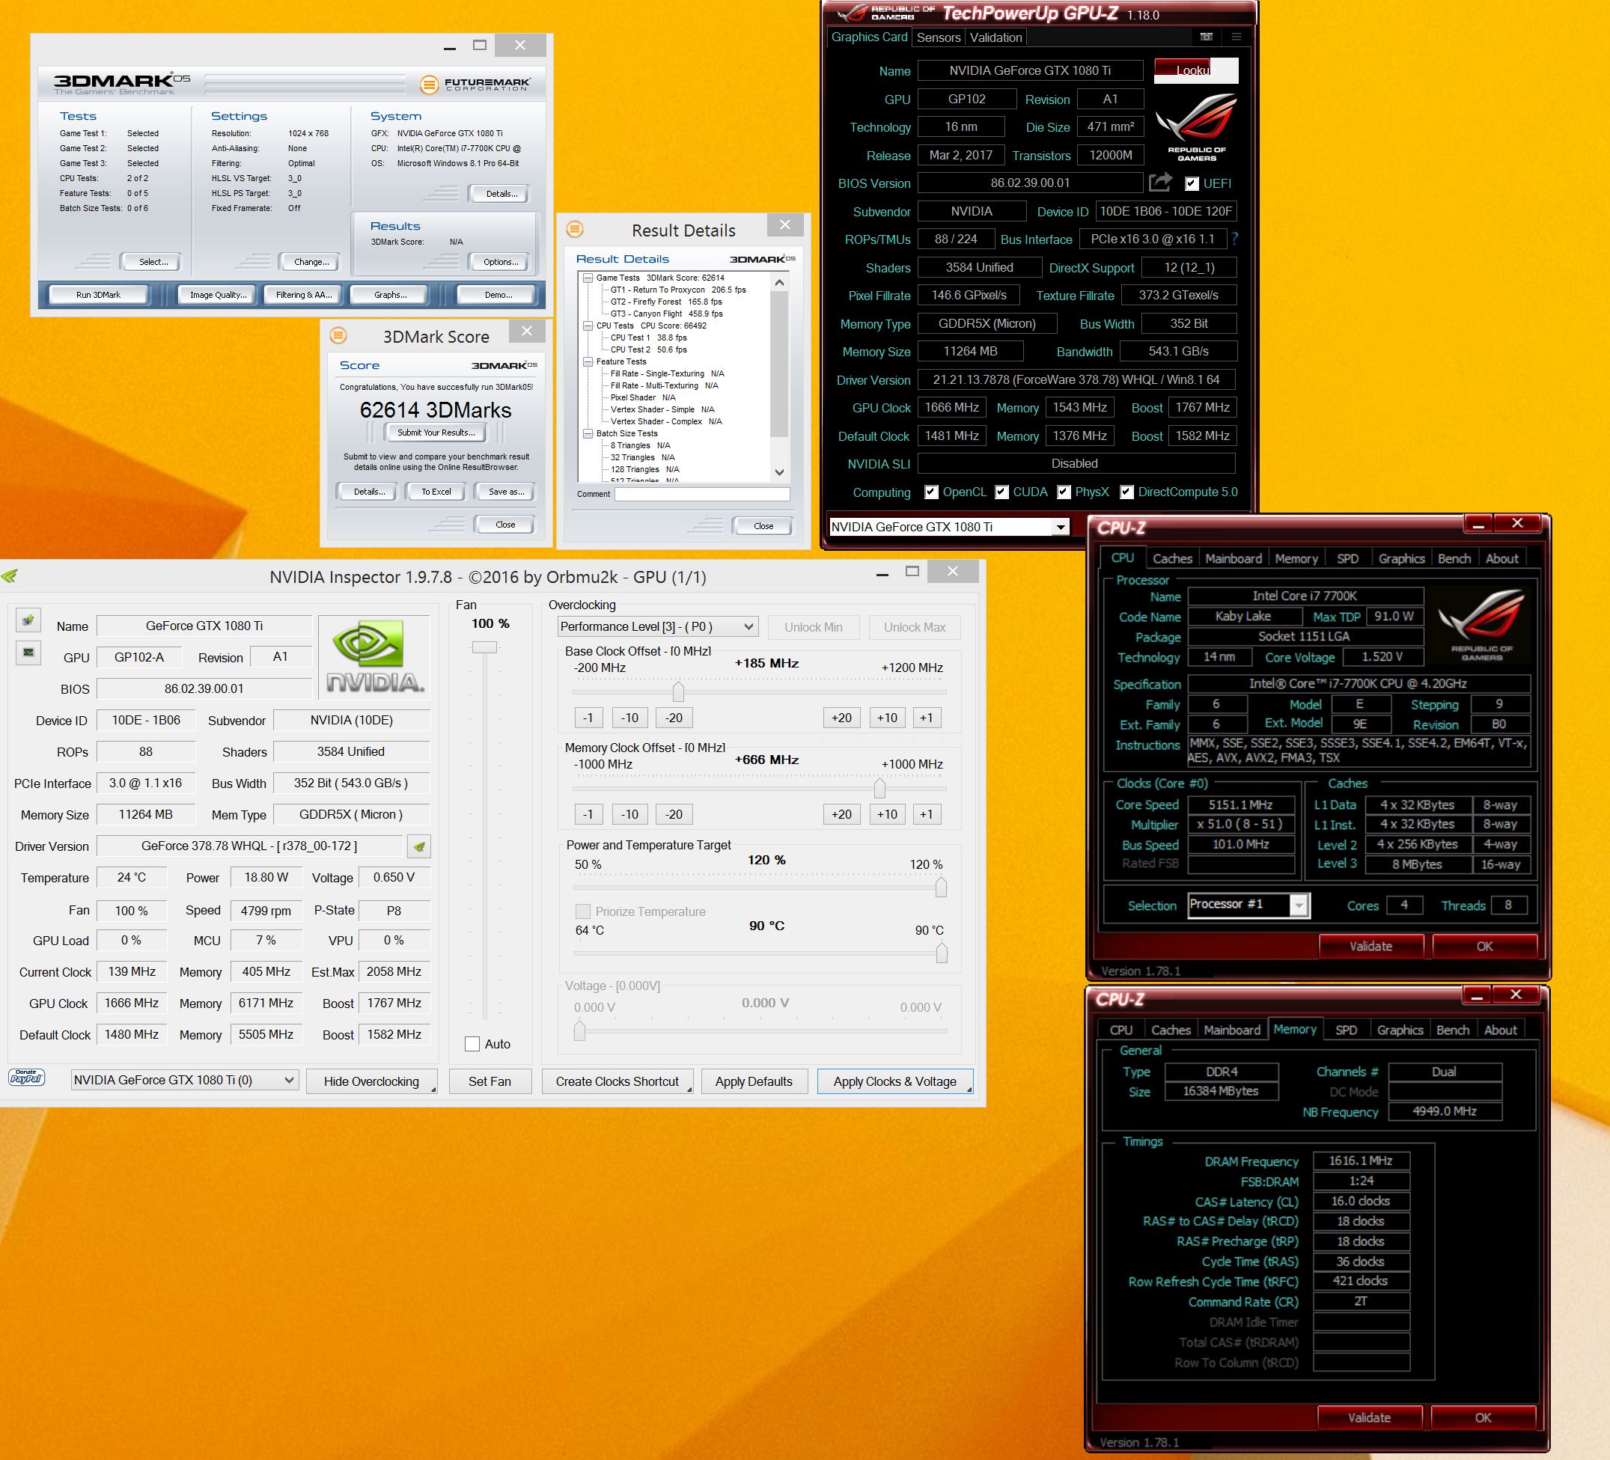Click Apply Defaults button in Inspector
Image resolution: width=1610 pixels, height=1460 pixels.
753,1081
